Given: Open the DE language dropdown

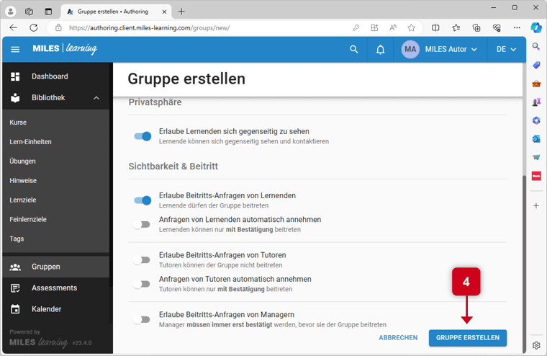Looking at the screenshot, I should coord(506,50).
